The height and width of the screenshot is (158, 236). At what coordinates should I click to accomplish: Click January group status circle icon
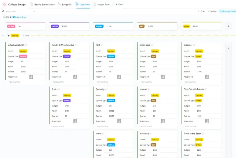coord(9,36)
